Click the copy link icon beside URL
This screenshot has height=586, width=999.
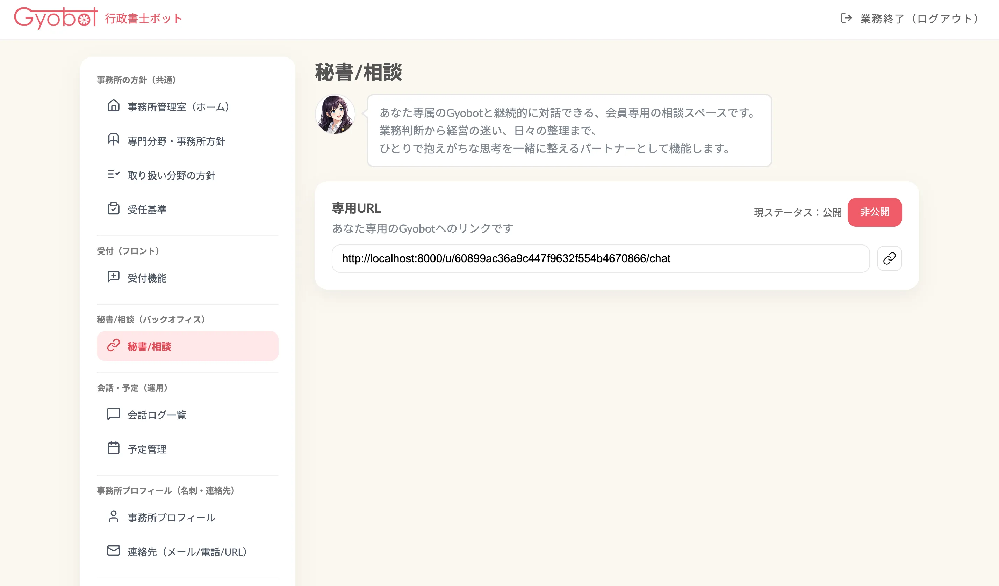tap(889, 258)
